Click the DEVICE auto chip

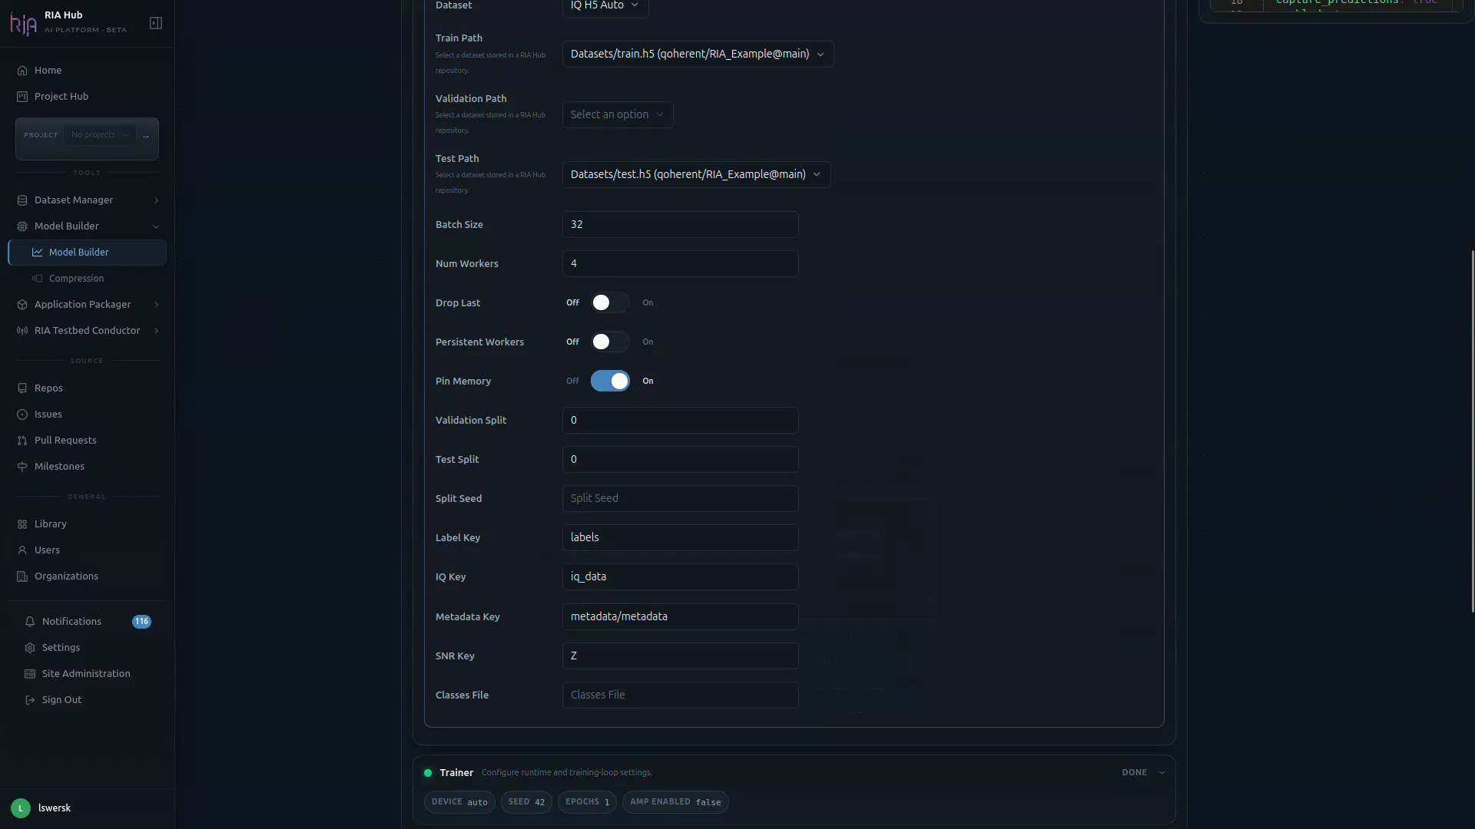click(459, 802)
